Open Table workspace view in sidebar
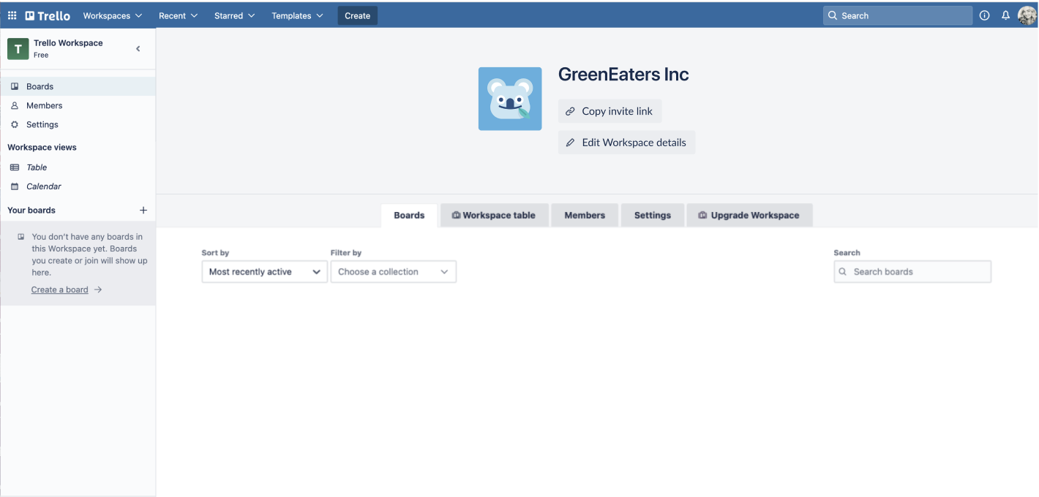Screen dimensions: 1039x497 [37, 167]
